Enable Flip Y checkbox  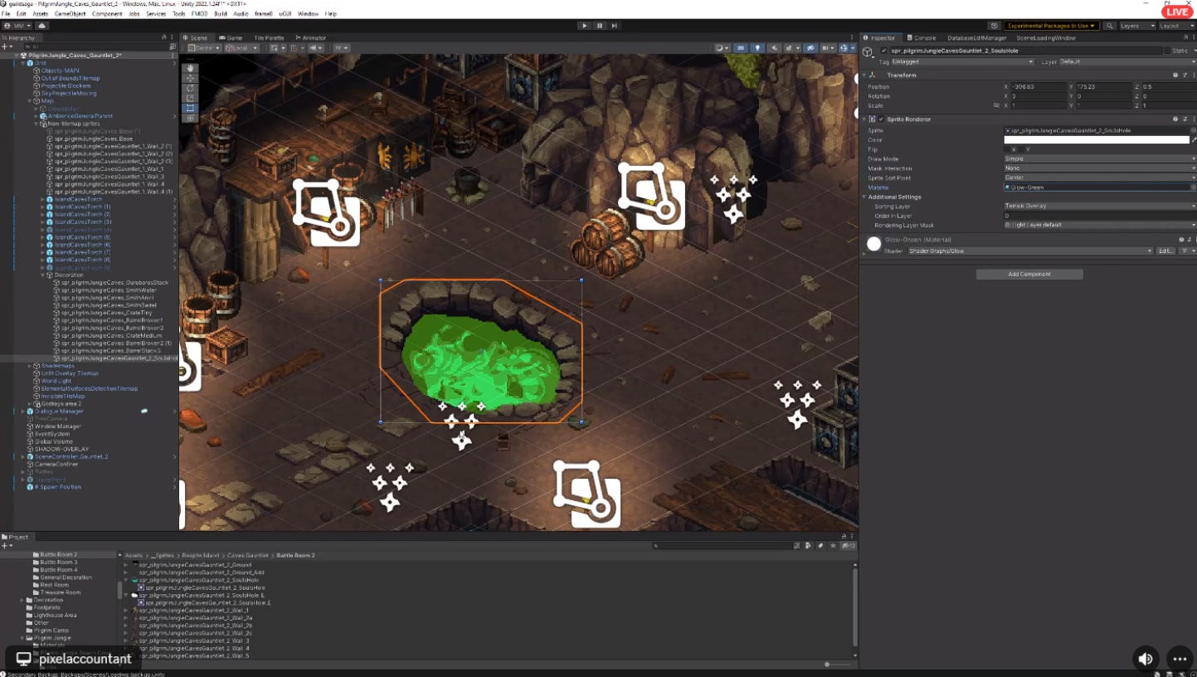(x=1023, y=149)
